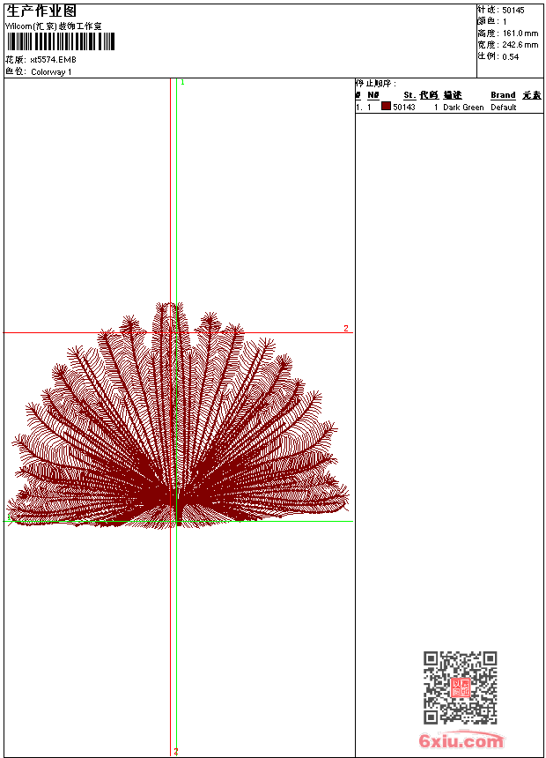This screenshot has height=758, width=546.
Task: Click the 针迹 50145 stitch count value
Action: click(x=513, y=10)
